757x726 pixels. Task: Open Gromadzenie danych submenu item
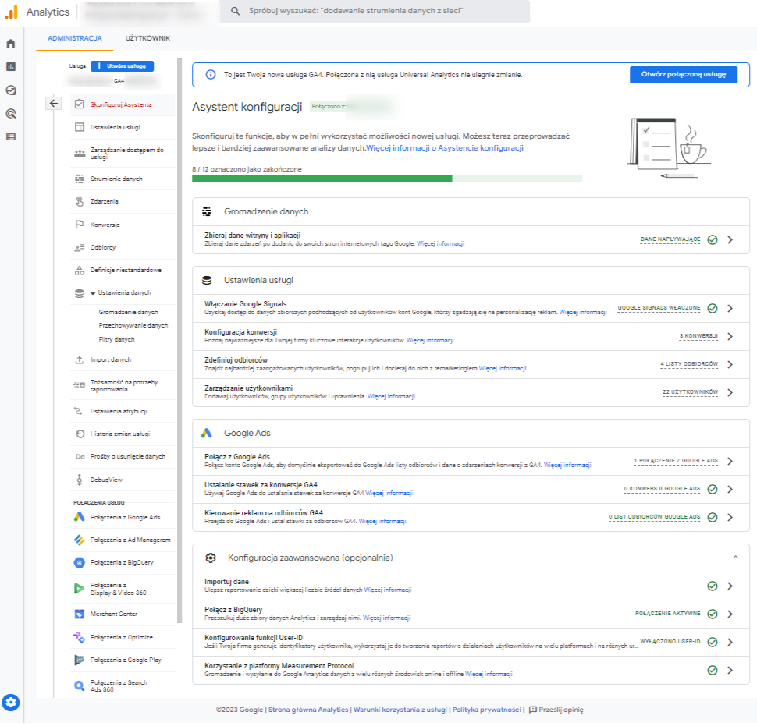(x=129, y=313)
